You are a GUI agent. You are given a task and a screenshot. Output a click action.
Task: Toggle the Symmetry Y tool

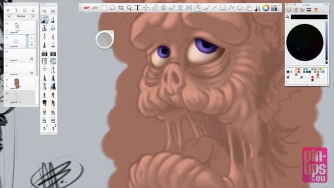[188, 8]
